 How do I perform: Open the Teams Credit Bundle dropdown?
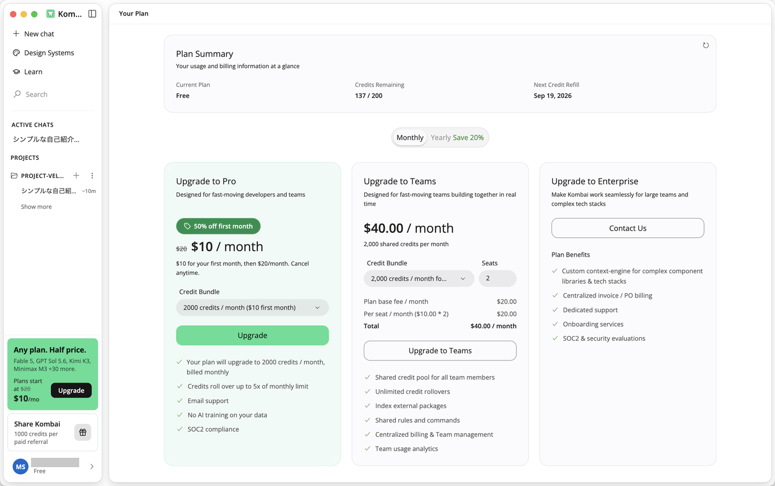[419, 279]
